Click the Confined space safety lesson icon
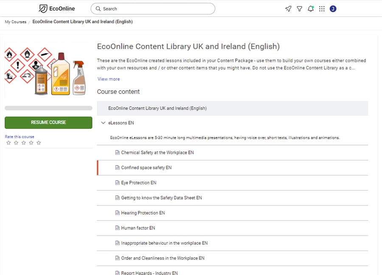The height and width of the screenshot is (275, 382). pos(118,168)
